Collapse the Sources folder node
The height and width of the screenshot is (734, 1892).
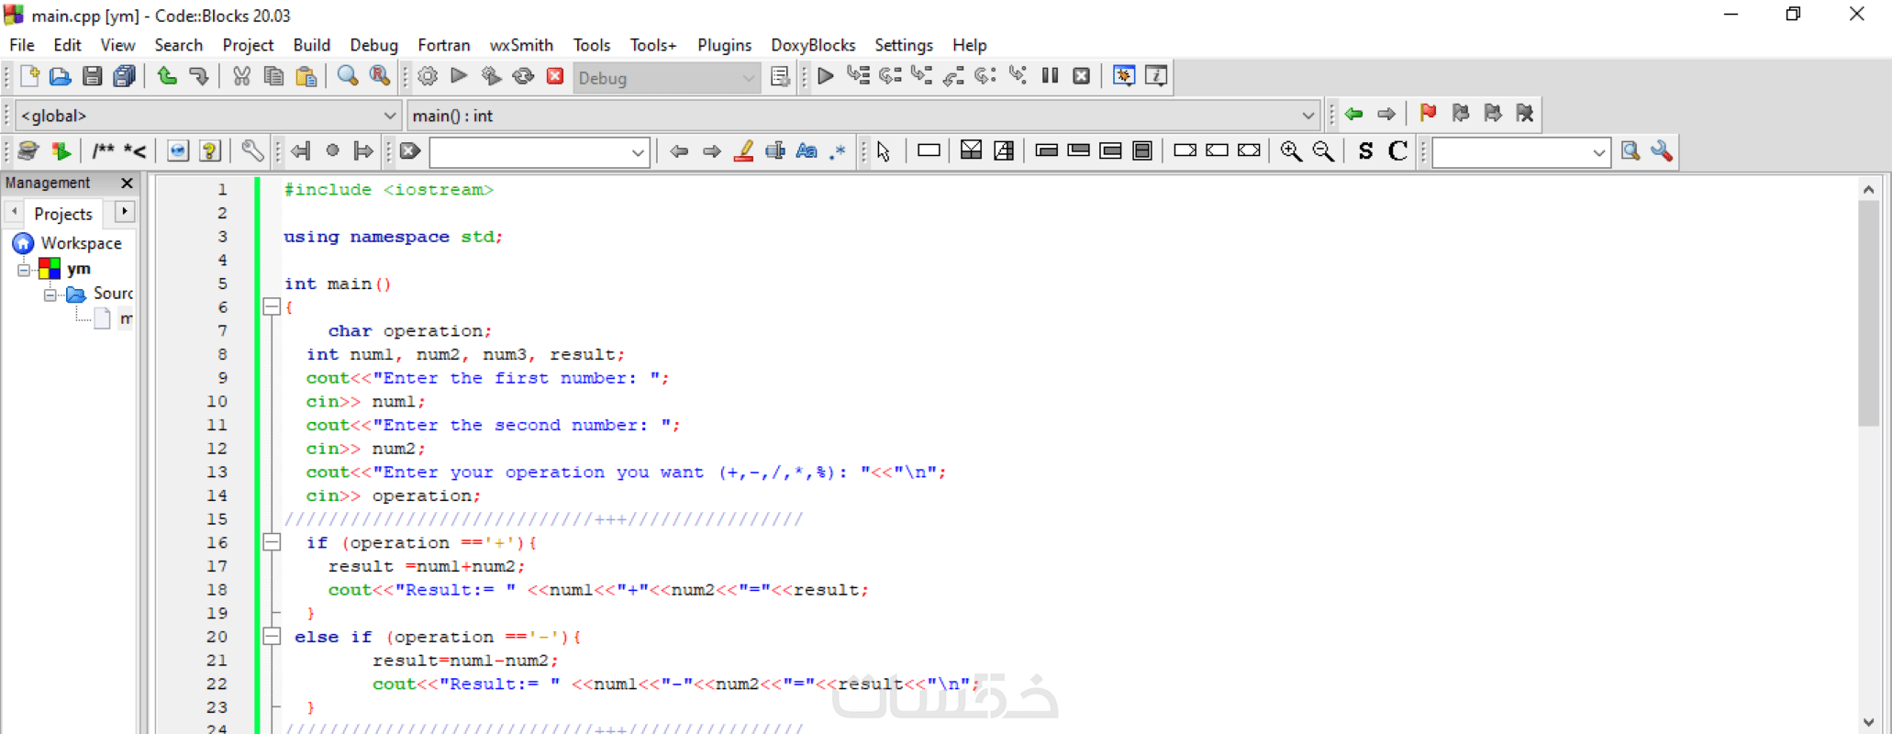50,295
